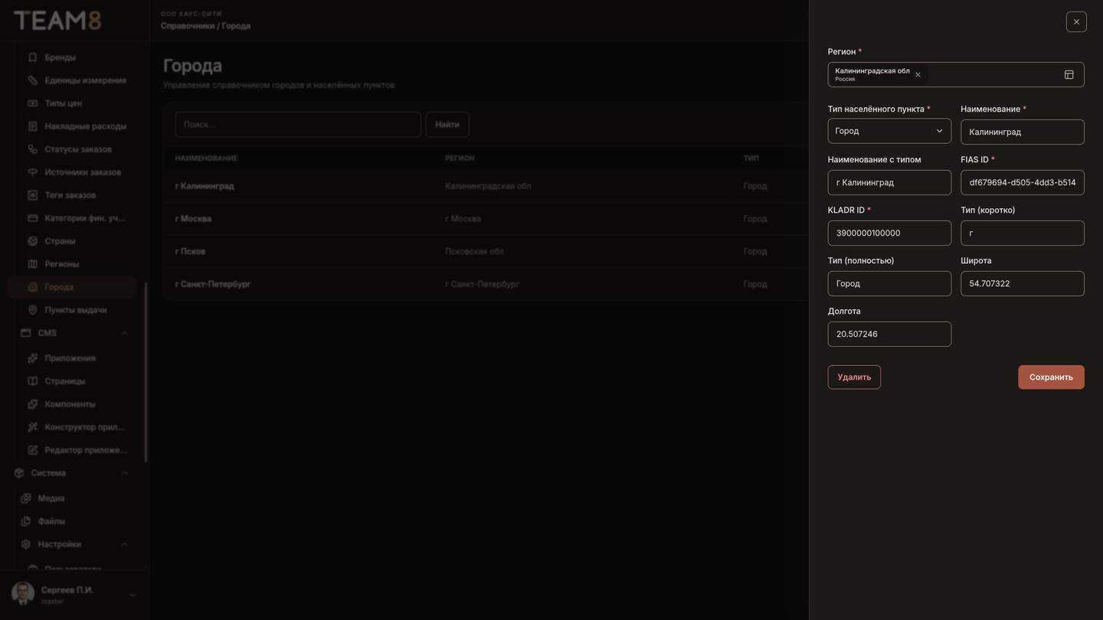Collapse the Система section chevron
The height and width of the screenshot is (620, 1103).
click(x=124, y=473)
